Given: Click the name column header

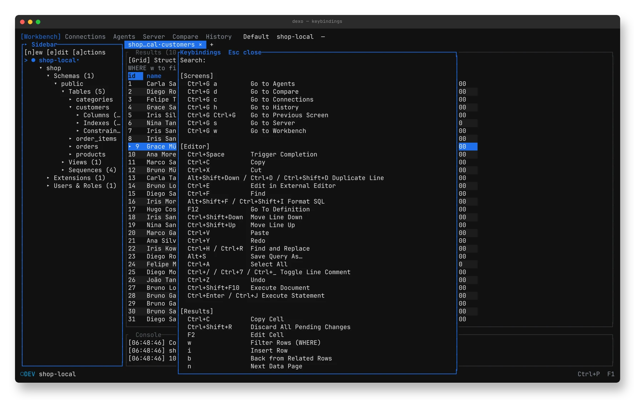Looking at the screenshot, I should click(154, 76).
